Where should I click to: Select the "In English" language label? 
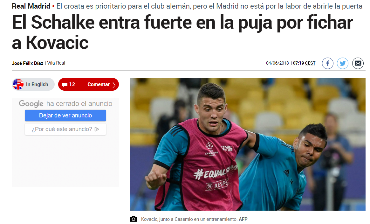click(x=37, y=84)
